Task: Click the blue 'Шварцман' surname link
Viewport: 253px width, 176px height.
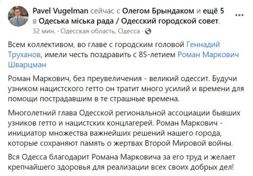Action: point(27,65)
